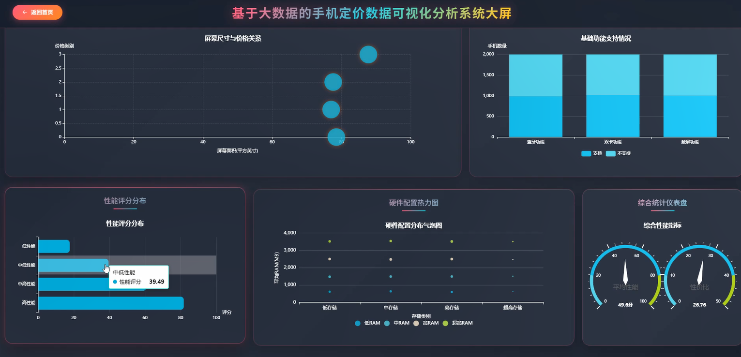Click the bubble at price category 0

click(336, 137)
